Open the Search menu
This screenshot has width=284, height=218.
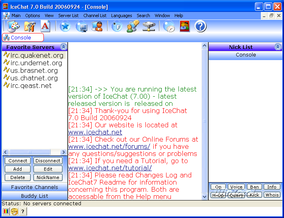(x=143, y=16)
